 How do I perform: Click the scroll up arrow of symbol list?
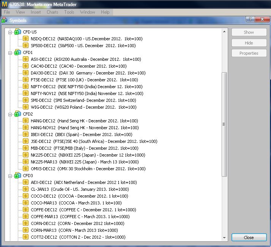224,32
